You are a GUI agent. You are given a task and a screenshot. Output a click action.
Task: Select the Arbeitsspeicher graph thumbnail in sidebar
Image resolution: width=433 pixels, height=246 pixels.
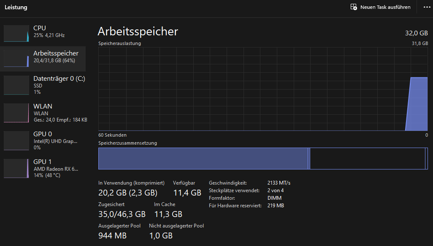point(16,59)
